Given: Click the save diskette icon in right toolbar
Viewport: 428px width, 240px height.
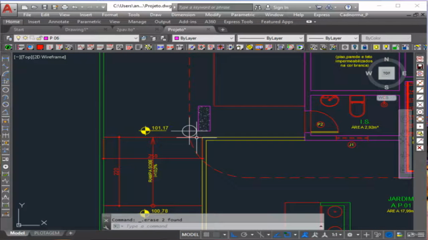Looking at the screenshot, I should pyautogui.click(x=420, y=67).
